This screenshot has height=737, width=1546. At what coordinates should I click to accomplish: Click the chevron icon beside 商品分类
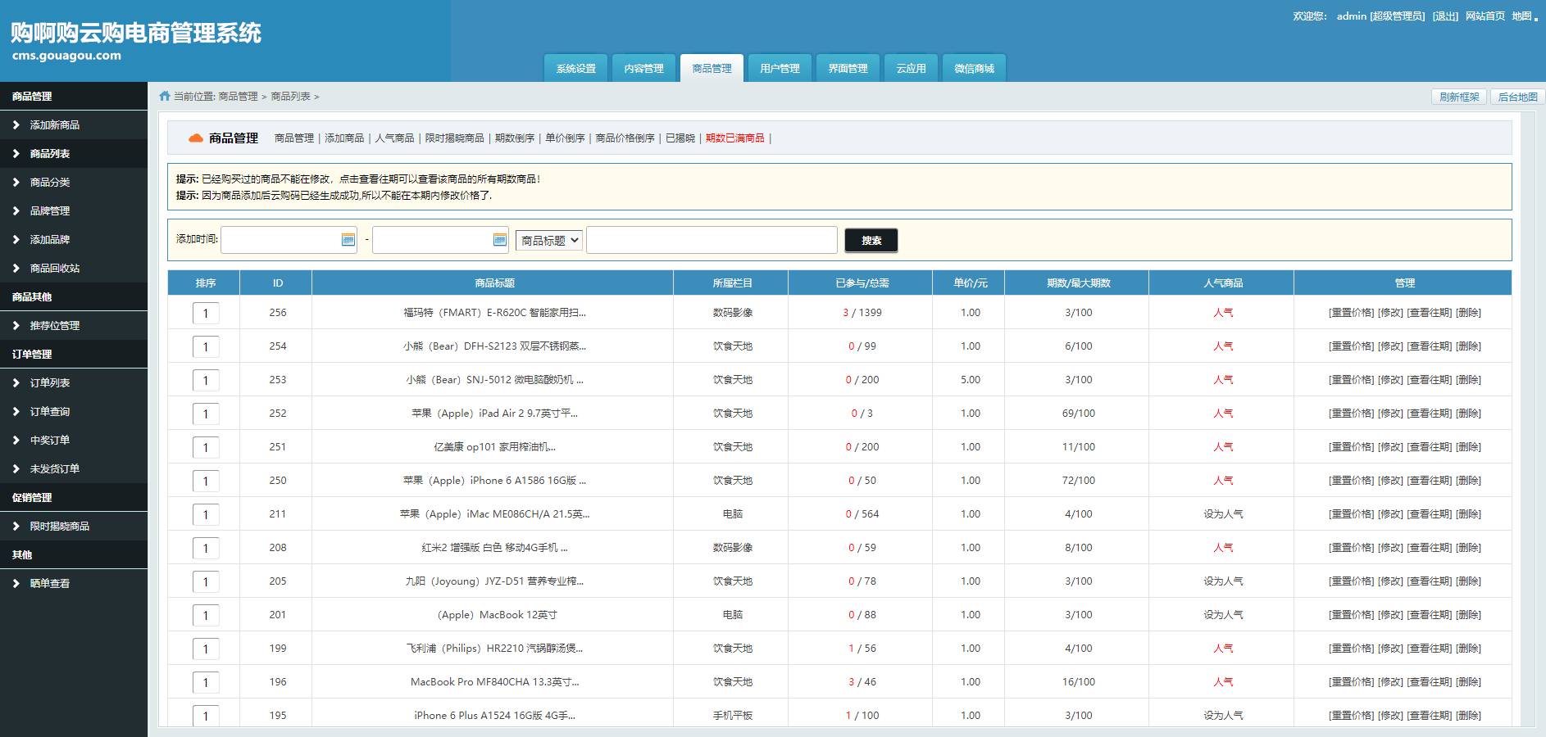click(x=16, y=182)
